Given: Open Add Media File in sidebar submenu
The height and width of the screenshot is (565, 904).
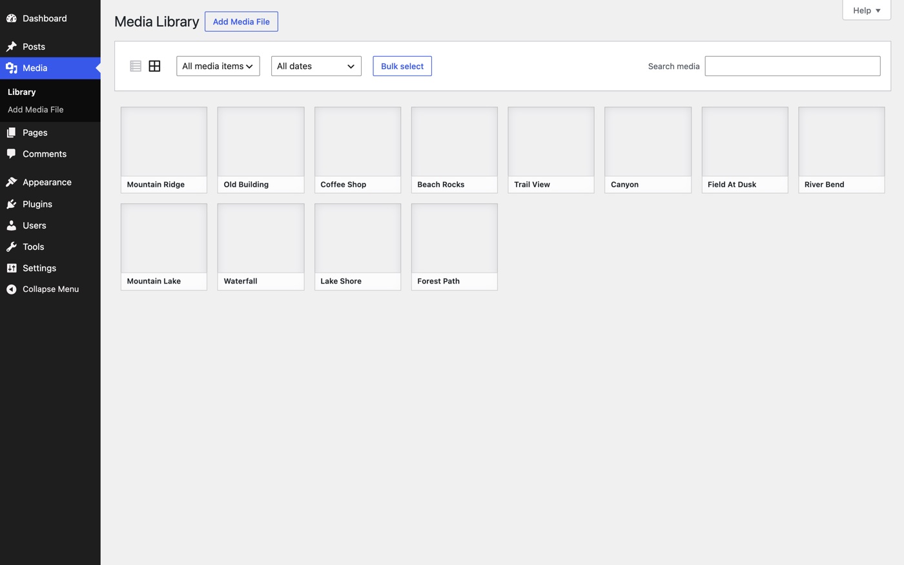Looking at the screenshot, I should click(x=36, y=110).
